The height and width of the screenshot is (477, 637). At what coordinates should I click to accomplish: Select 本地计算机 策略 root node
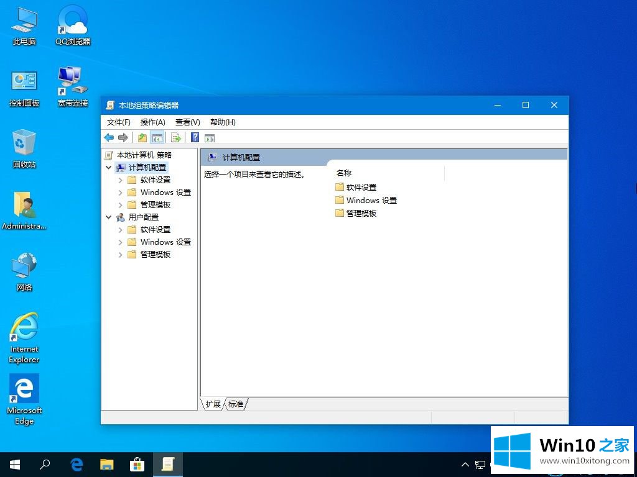click(x=144, y=155)
